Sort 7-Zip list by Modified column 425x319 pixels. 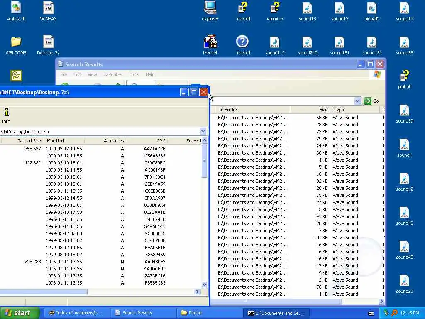(64, 141)
